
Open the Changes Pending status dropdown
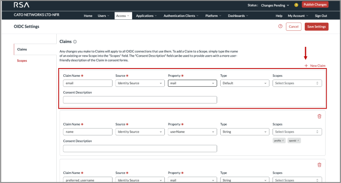275,5
